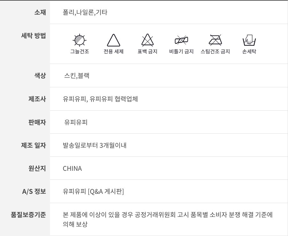The width and height of the screenshot is (288, 236).
Task: Click the no-bleach (표백 금지) crossed triangle icon
Action: pos(148,40)
